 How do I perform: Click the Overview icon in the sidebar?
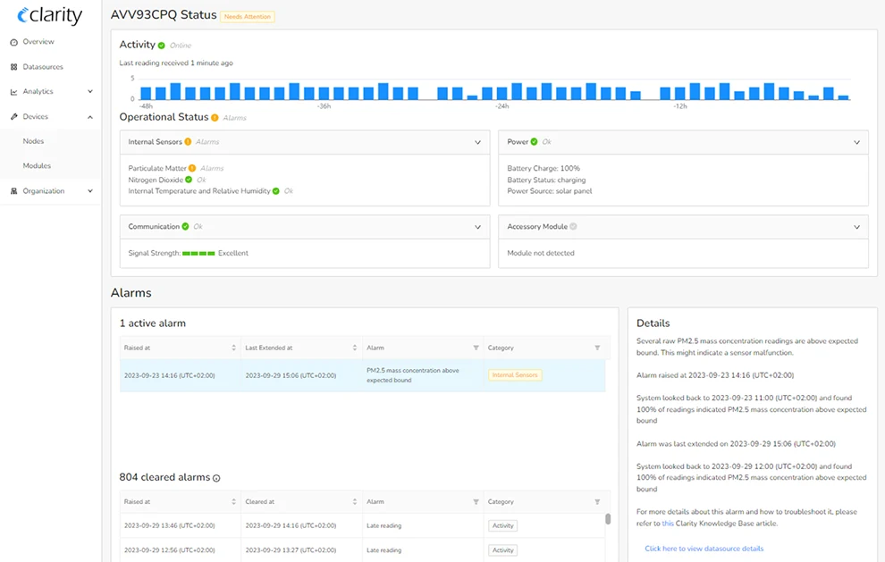(x=14, y=42)
